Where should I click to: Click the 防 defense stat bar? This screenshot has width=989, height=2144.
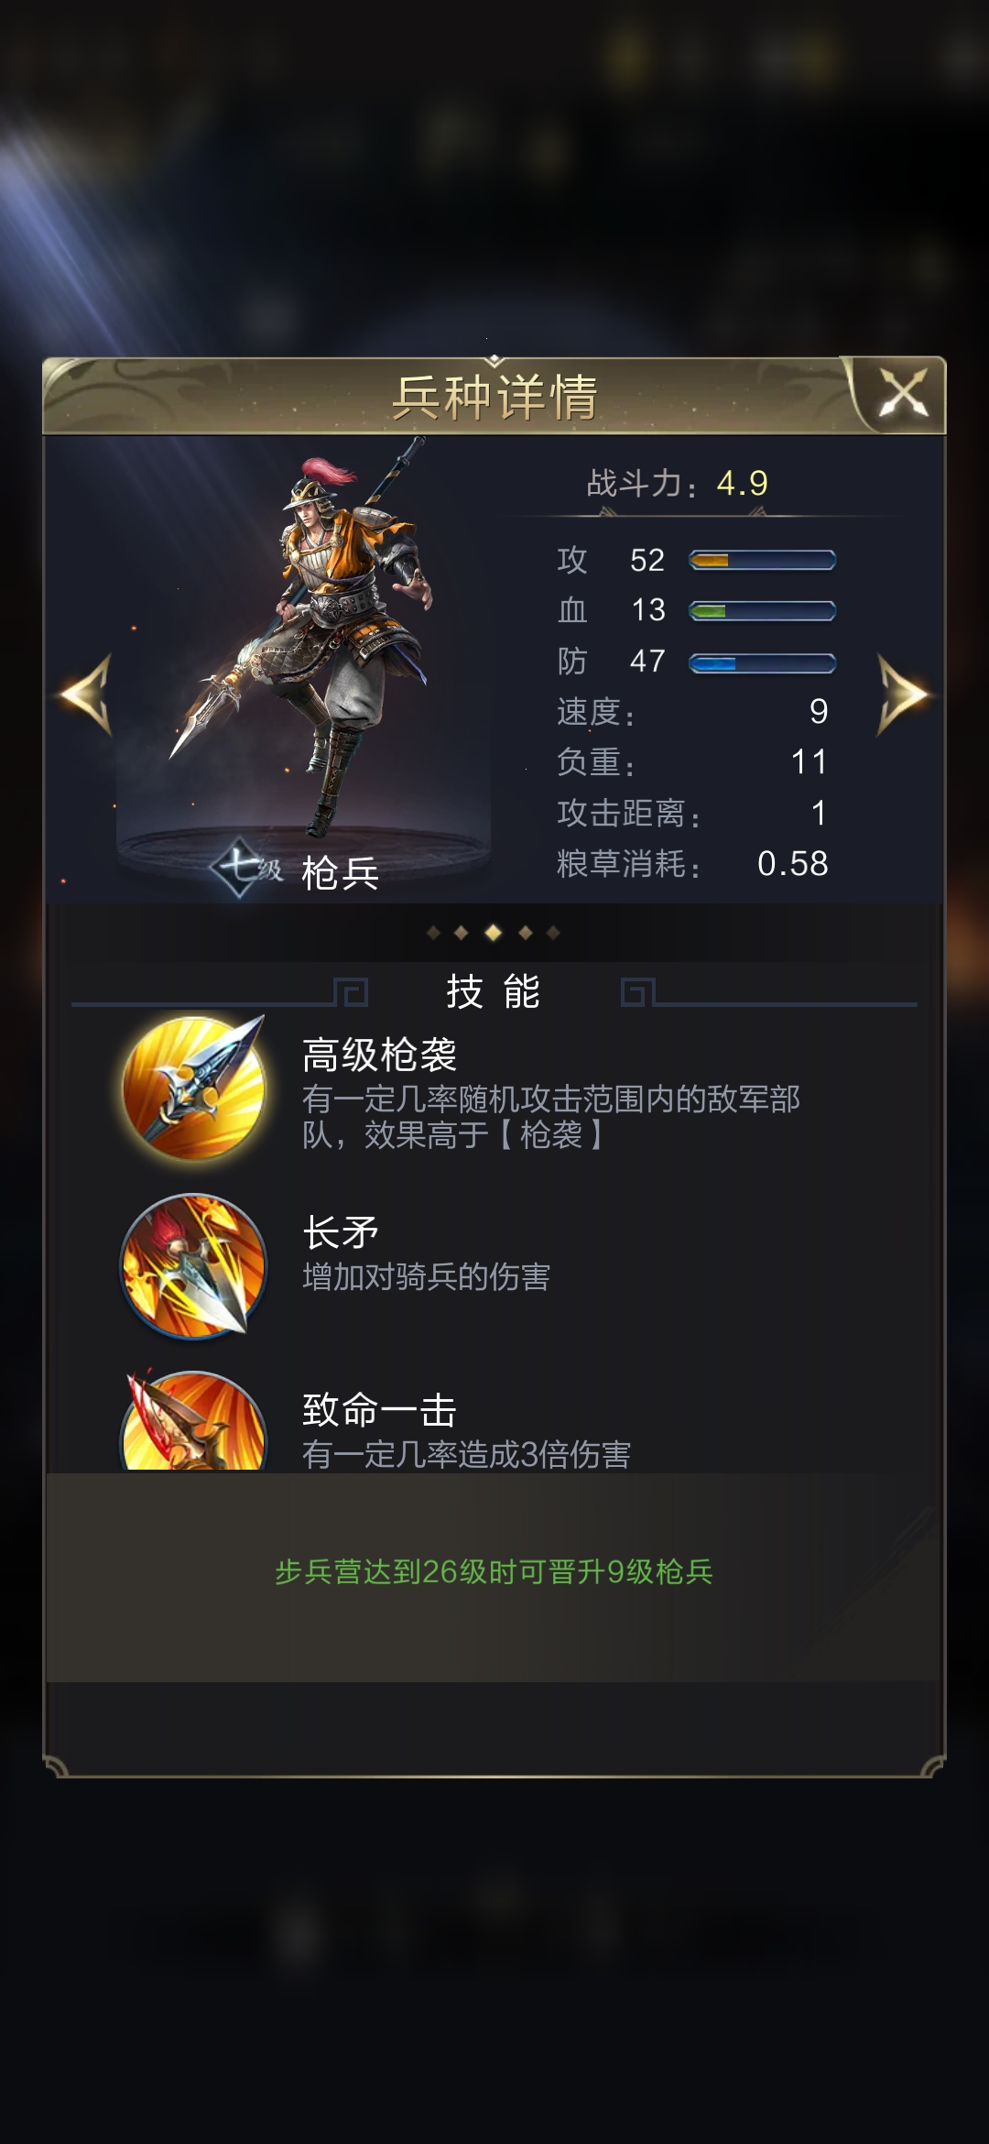click(762, 662)
